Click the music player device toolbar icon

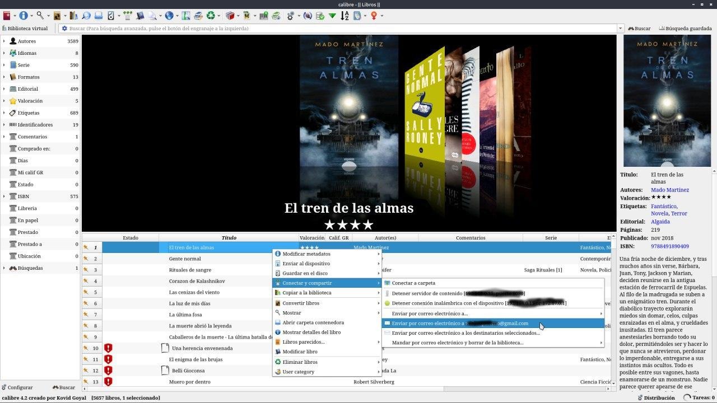(111, 16)
